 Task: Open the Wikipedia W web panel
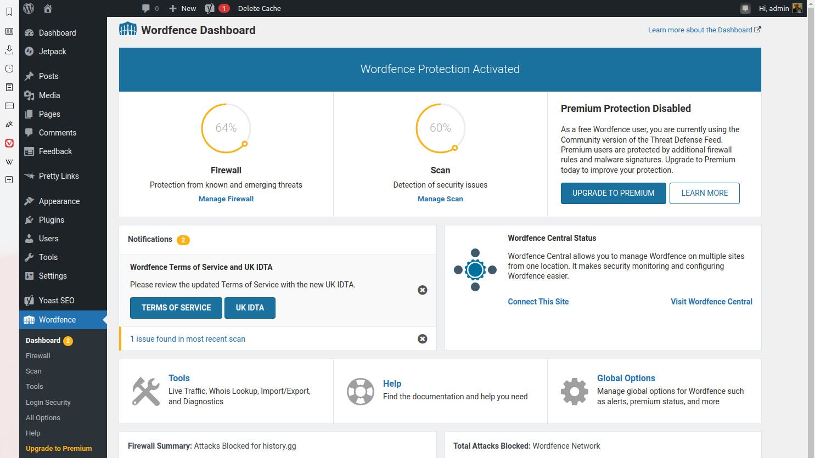pyautogui.click(x=9, y=162)
